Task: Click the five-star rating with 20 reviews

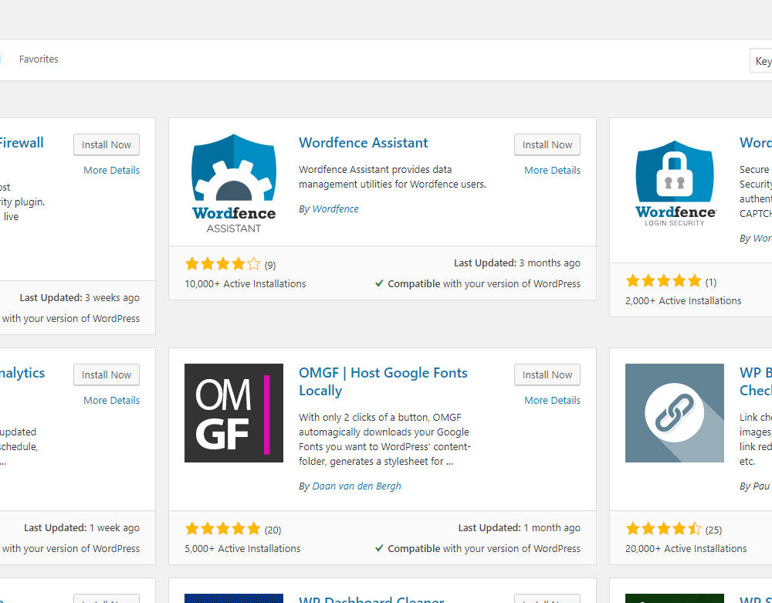Action: 223,529
